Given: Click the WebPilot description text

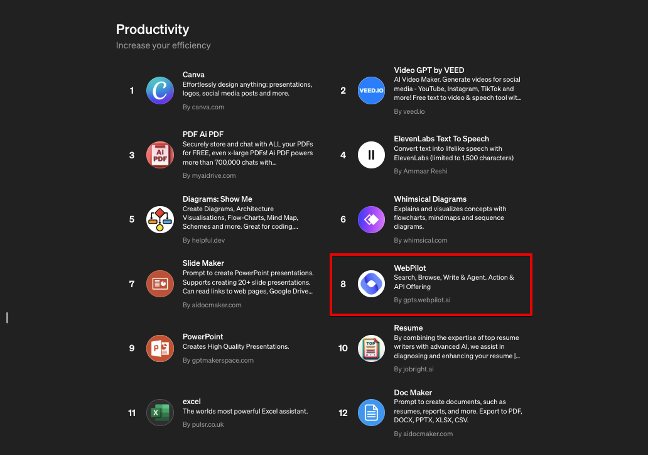Looking at the screenshot, I should tap(453, 282).
